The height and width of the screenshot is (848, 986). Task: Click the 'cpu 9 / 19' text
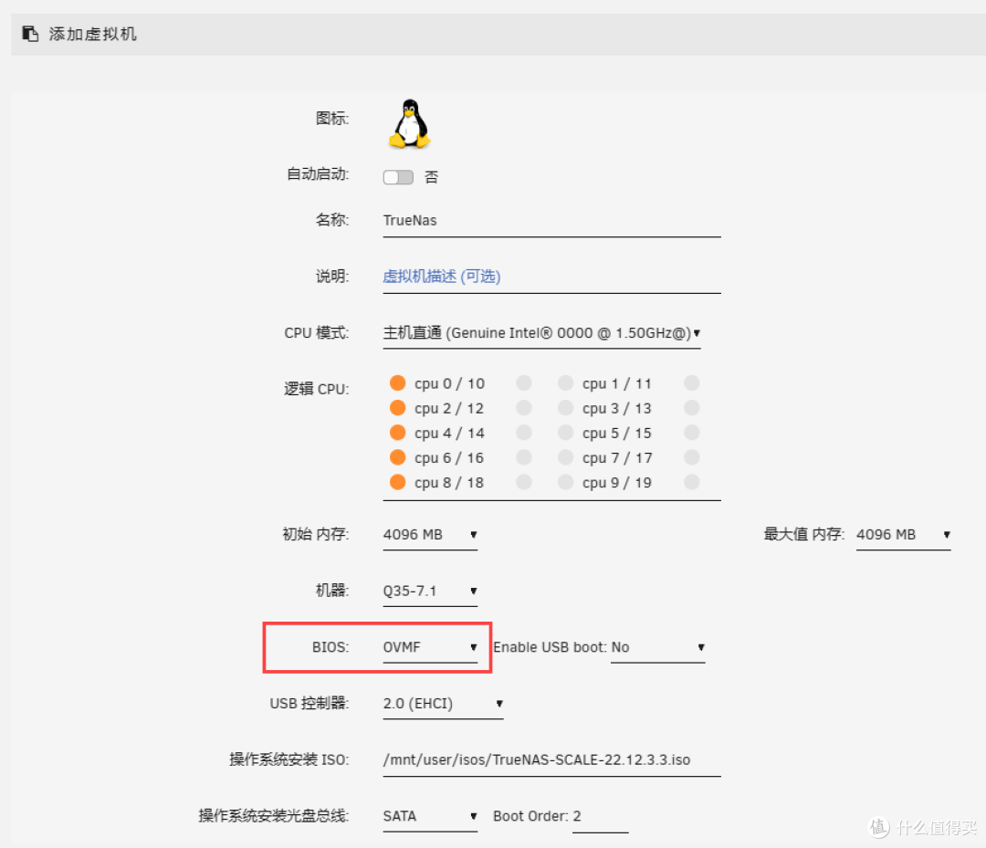coord(617,483)
